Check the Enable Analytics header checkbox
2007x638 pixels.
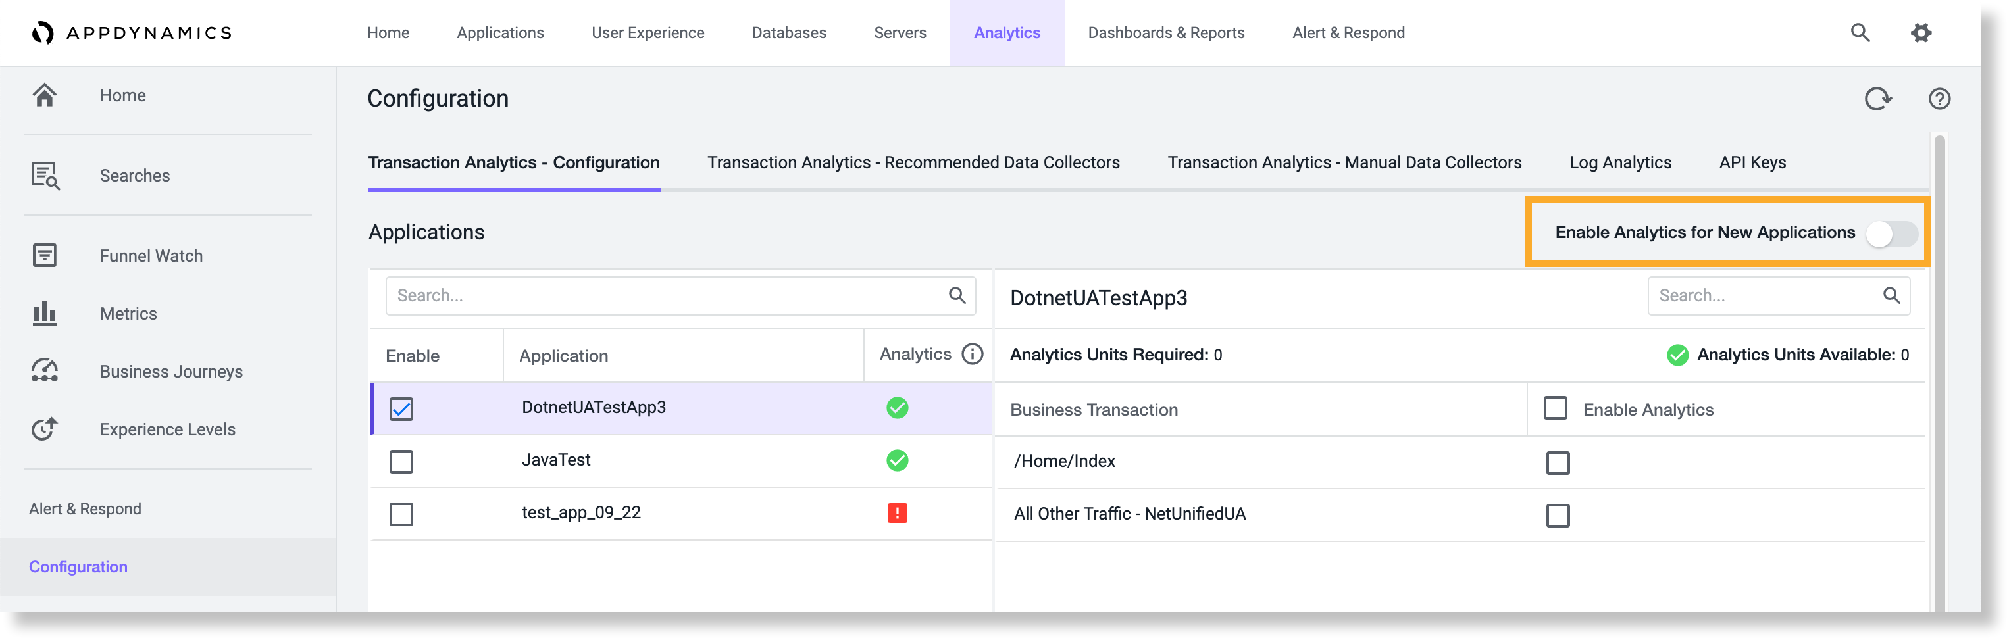(x=1555, y=408)
